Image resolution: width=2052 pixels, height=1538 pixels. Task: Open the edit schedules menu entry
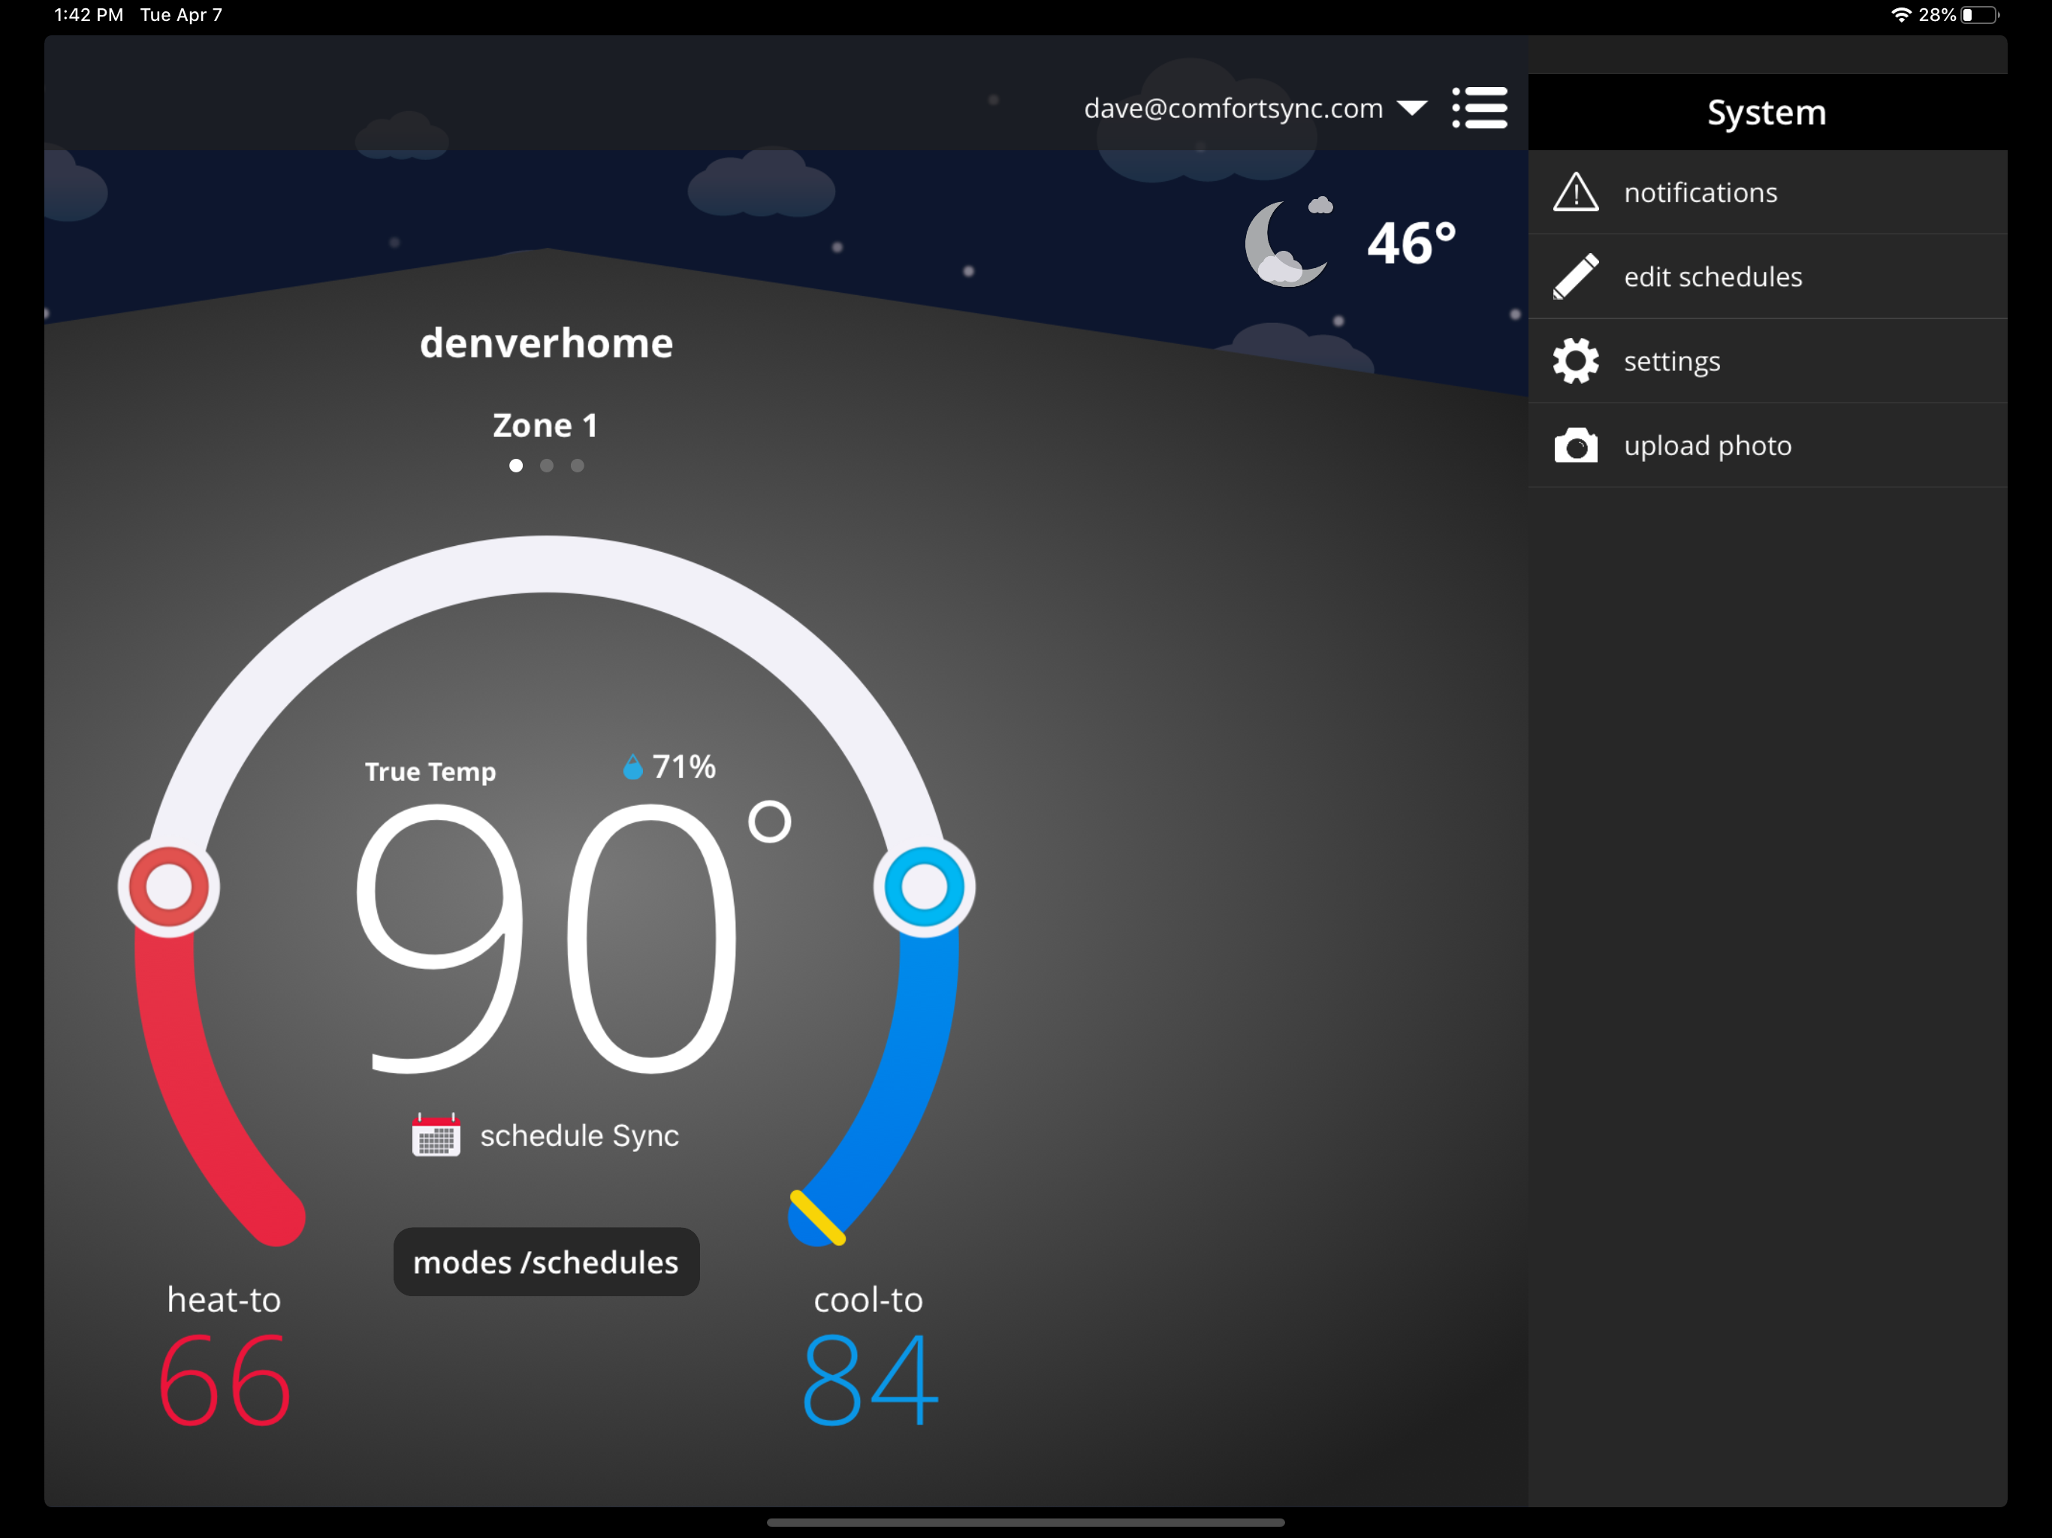[x=1767, y=277]
